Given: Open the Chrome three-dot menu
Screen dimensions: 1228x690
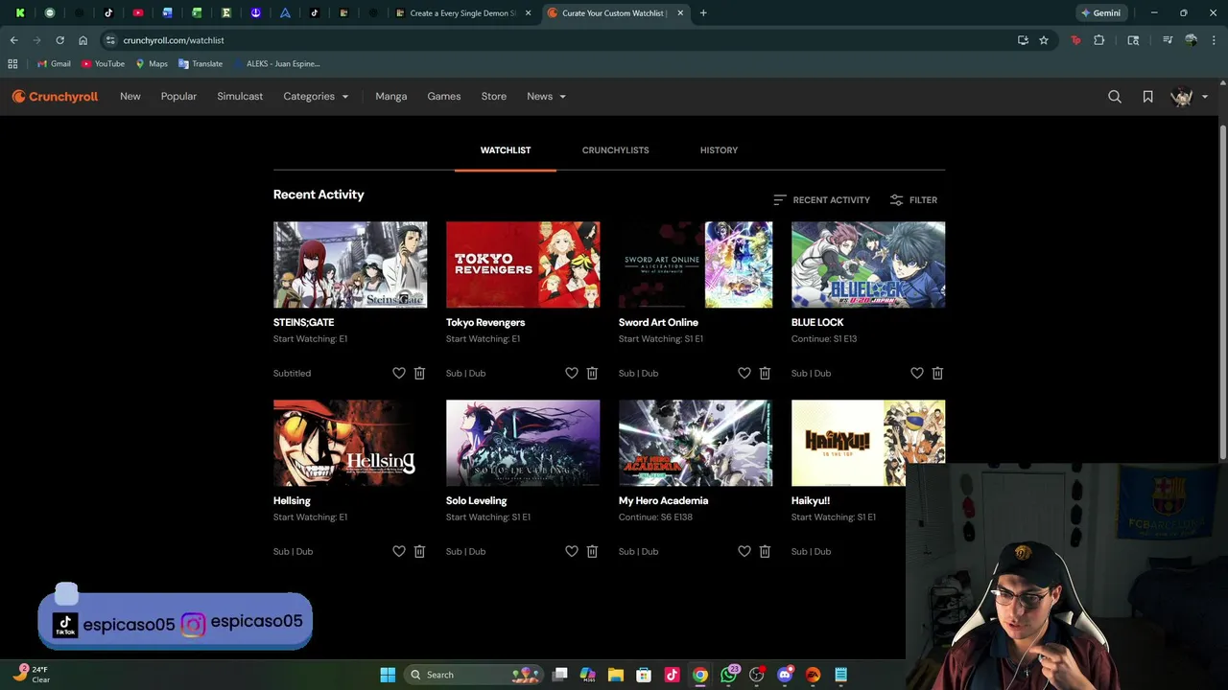Looking at the screenshot, I should [1215, 40].
